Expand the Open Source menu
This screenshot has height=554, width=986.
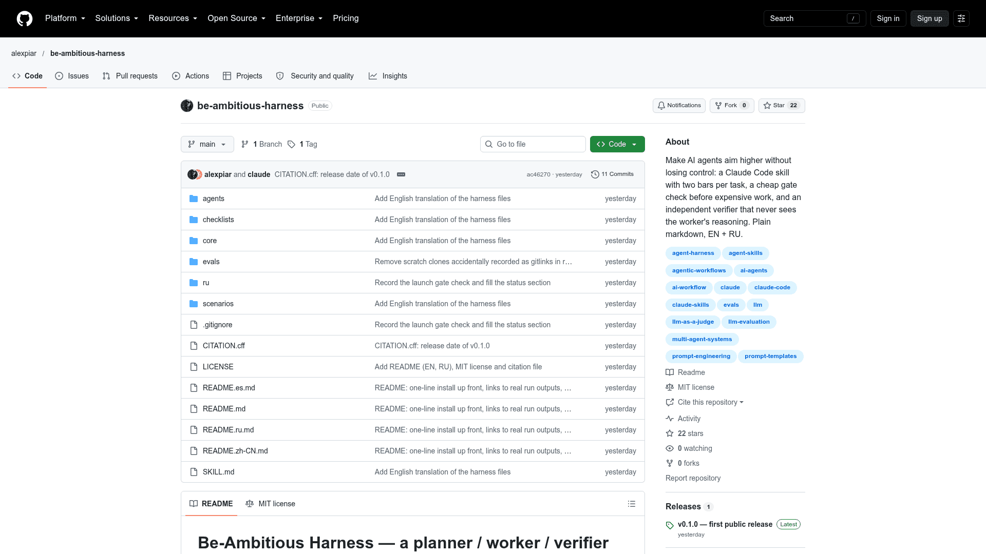pyautogui.click(x=237, y=18)
